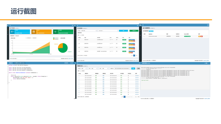Image resolution: width=221 pixels, height=124 pixels.
Task: Click the schedule remark link in the first log row
Action: click(104, 76)
